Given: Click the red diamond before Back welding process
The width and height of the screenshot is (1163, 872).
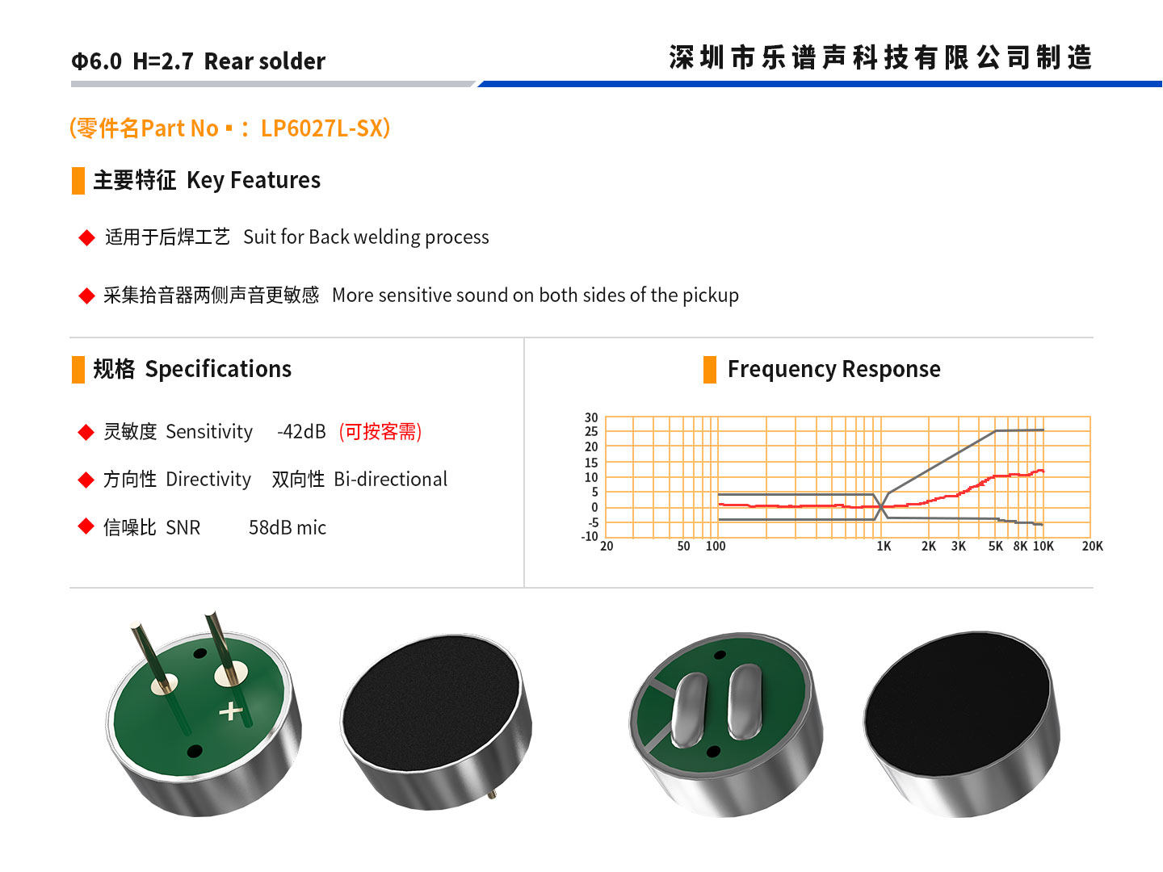Looking at the screenshot, I should pyautogui.click(x=86, y=237).
